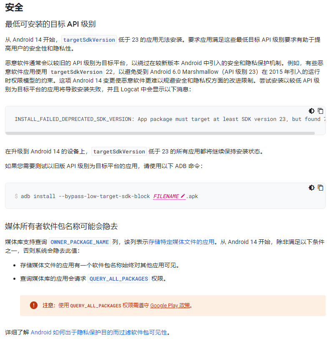Edit the FILENAME placeholder variable

point(166,196)
